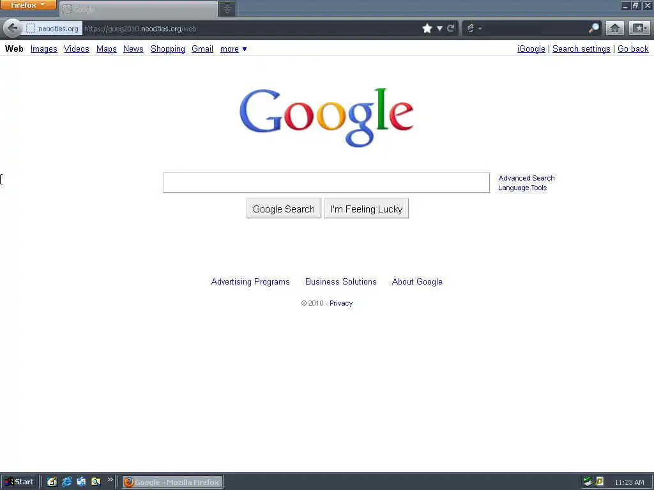Viewport: 654px width, 490px height.
Task: Show hidden quick launch items chevron
Action: 110,480
